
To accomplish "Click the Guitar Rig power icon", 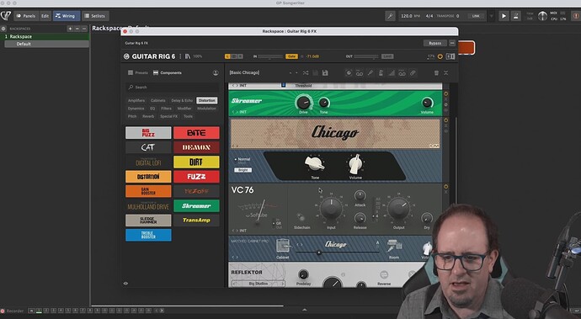I will tap(440, 56).
